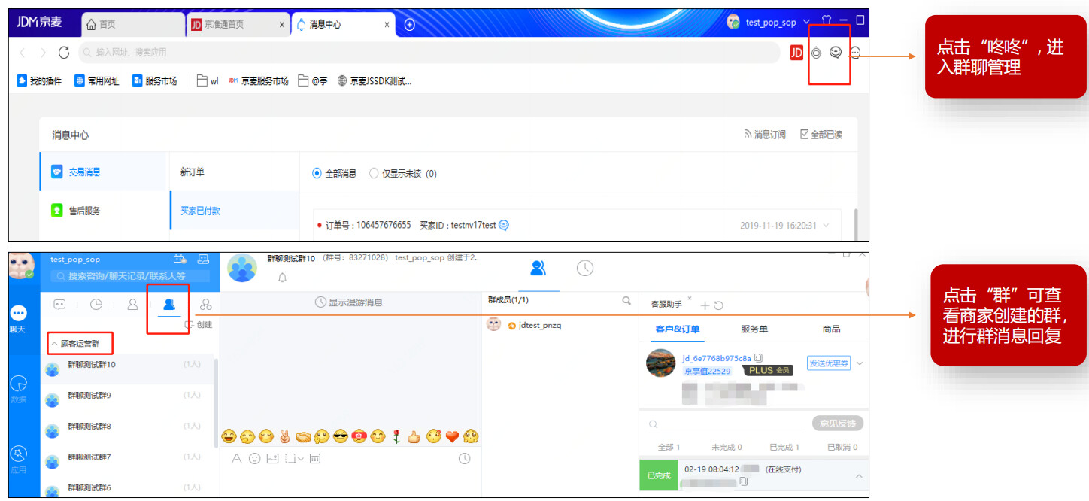Expand the order message dated 2019-11-19
The width and height of the screenshot is (1089, 501).
pyautogui.click(x=827, y=225)
